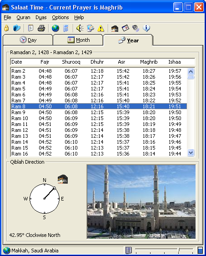Switch to the Day tab

[28, 40]
